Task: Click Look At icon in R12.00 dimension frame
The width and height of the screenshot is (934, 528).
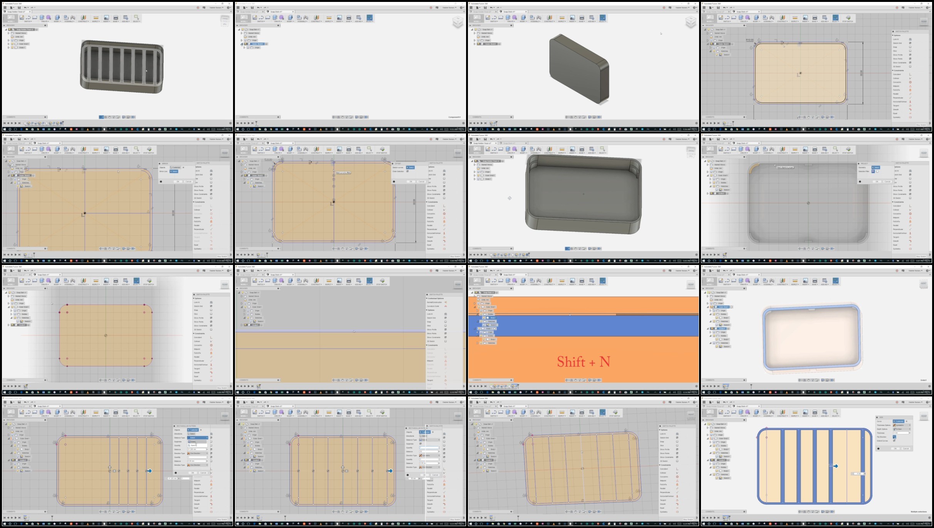Action: pyautogui.click(x=910, y=39)
